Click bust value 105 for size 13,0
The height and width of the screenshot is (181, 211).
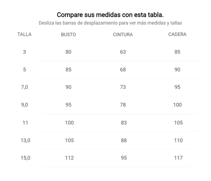69,140
